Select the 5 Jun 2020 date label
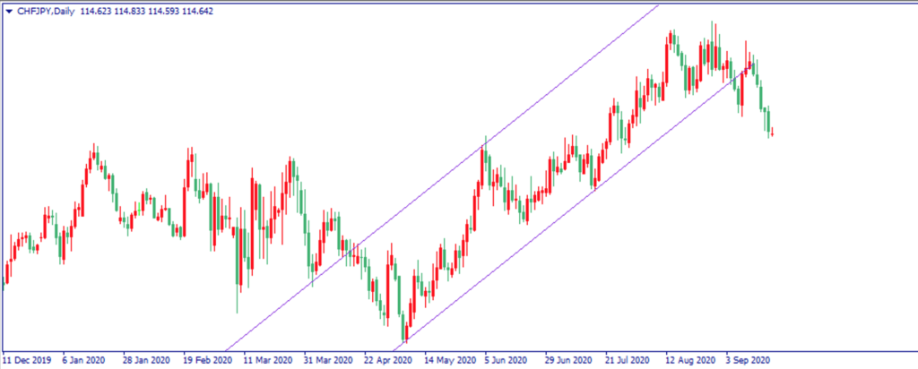918x369 pixels. [507, 361]
